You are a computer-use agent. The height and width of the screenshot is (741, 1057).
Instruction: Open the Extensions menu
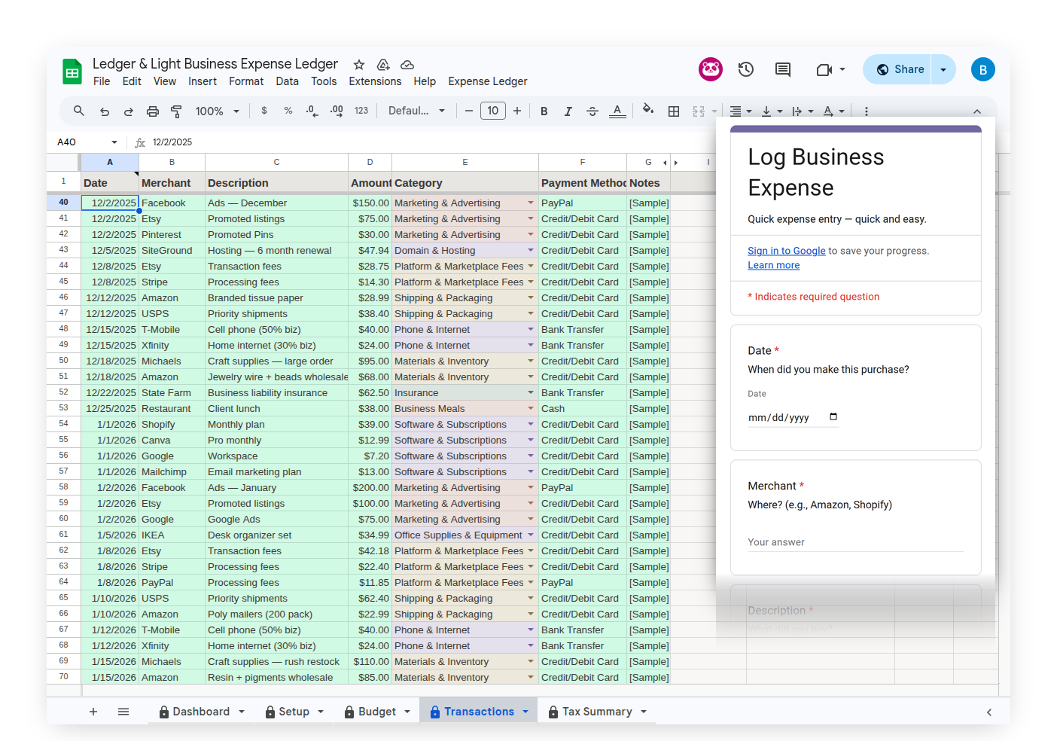(375, 81)
